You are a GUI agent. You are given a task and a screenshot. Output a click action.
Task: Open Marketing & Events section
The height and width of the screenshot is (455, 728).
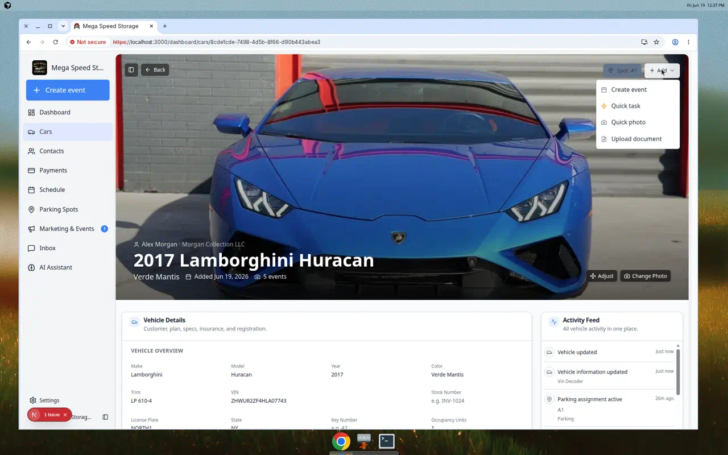tap(68, 229)
